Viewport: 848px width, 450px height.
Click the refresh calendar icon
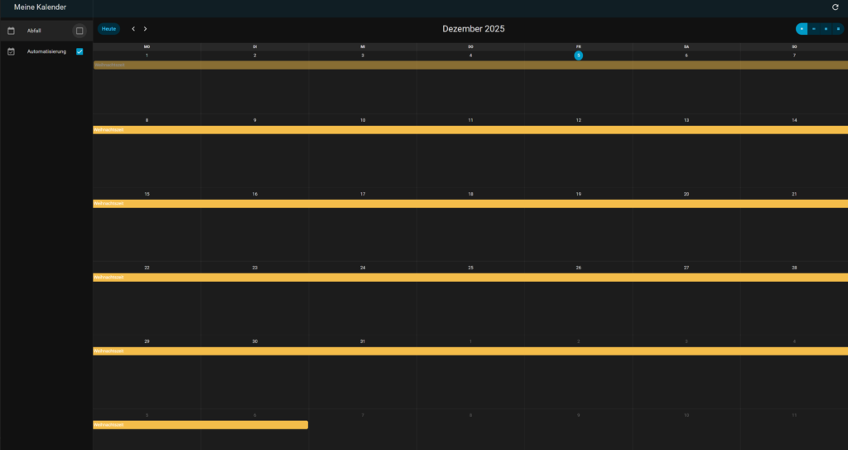pos(835,7)
